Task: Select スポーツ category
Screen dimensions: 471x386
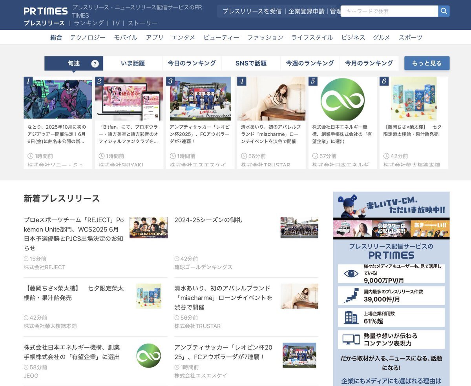Action: pos(411,37)
